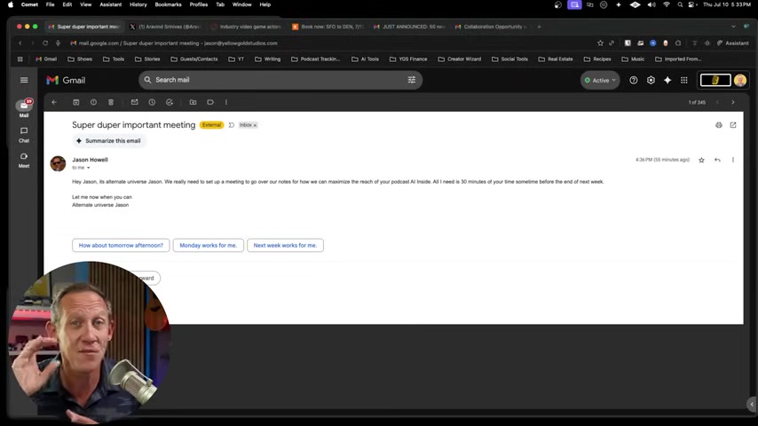Archive this email using the toolbar

click(75, 102)
